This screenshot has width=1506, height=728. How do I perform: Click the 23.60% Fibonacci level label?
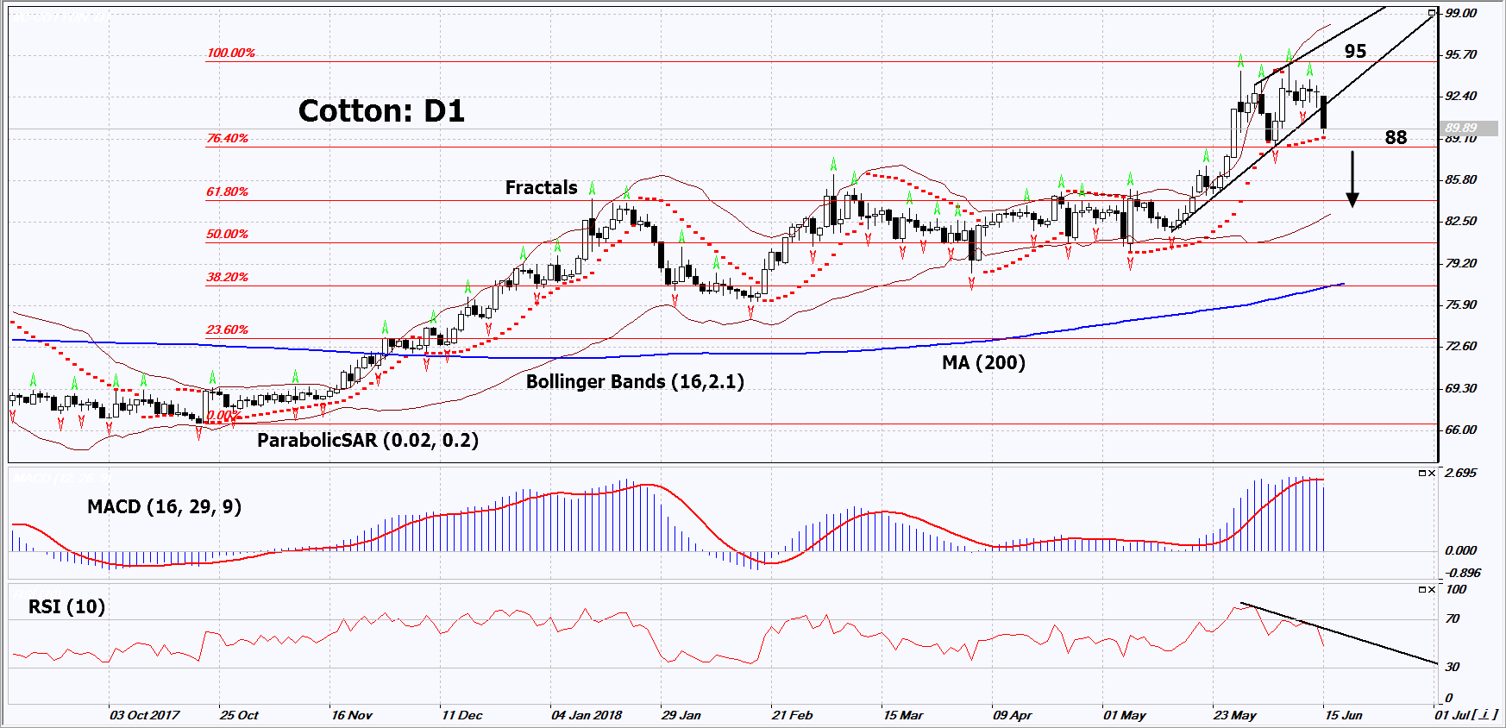(x=227, y=329)
